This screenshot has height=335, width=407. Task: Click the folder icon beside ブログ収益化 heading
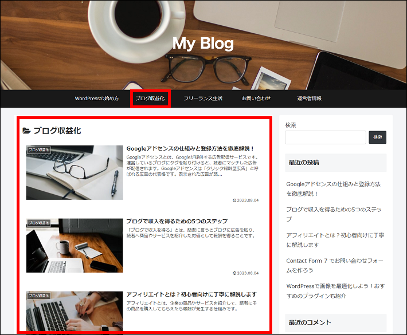pyautogui.click(x=26, y=131)
